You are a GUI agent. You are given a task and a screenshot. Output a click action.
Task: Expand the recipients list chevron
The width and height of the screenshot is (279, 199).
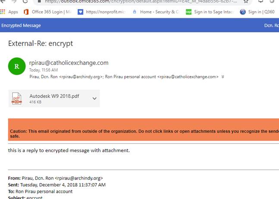tap(223, 77)
